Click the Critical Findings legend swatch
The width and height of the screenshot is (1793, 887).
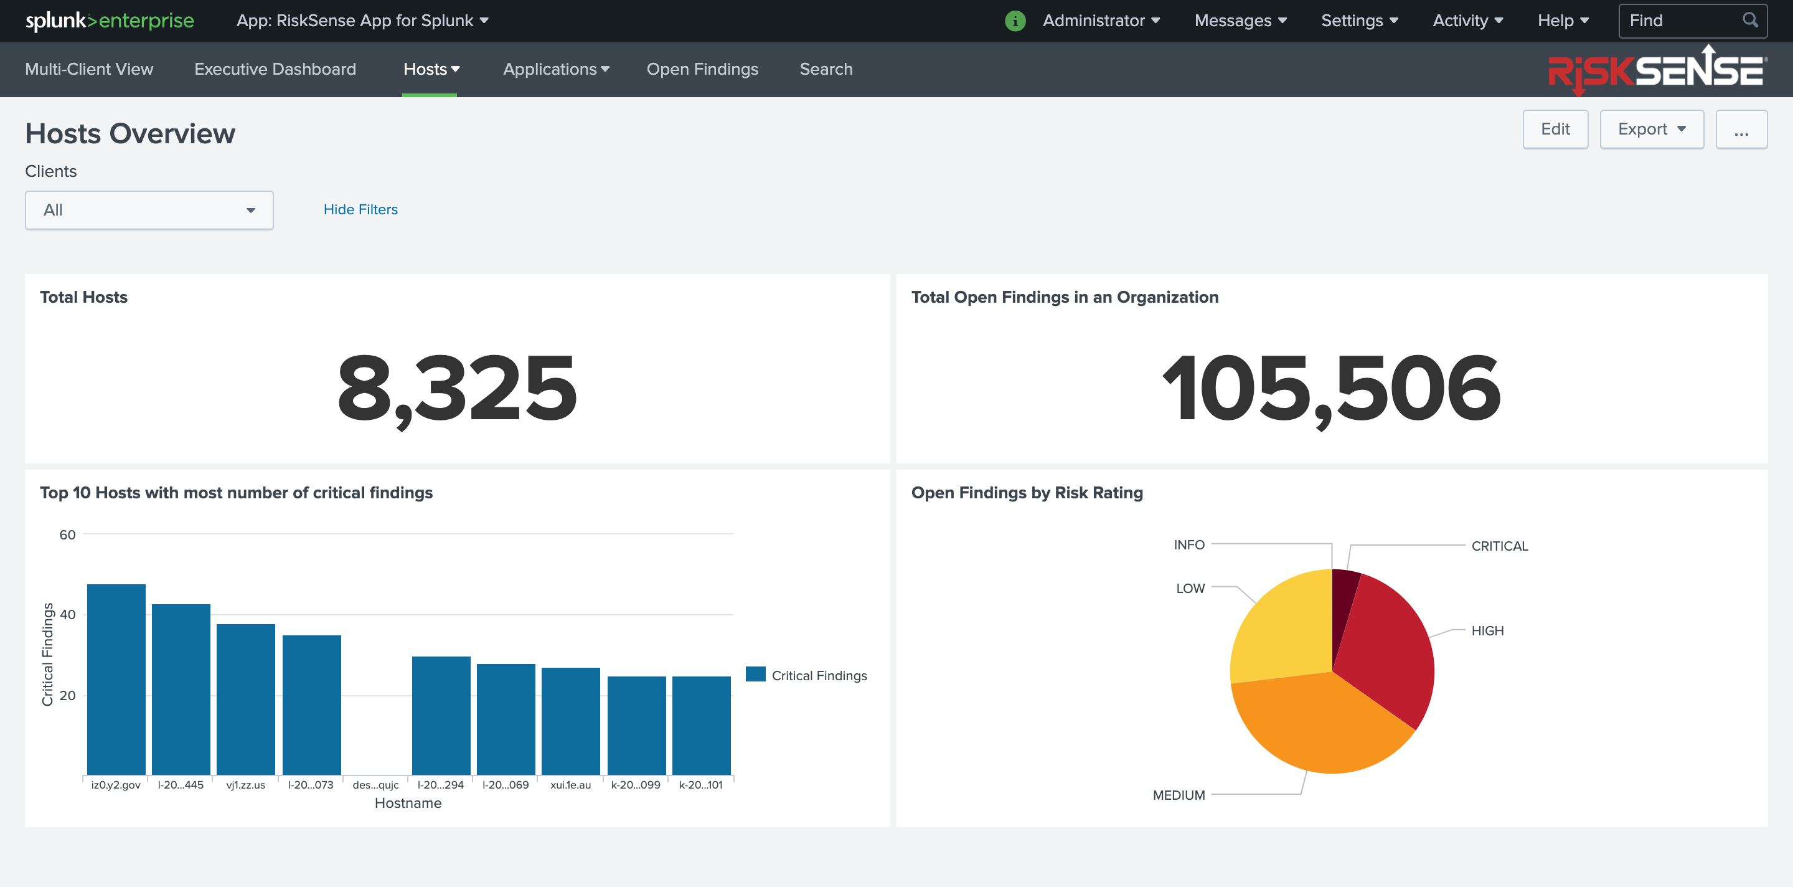(755, 674)
